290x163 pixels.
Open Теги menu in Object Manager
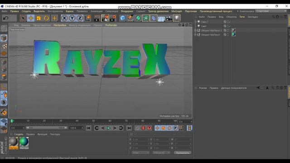tap(242, 17)
